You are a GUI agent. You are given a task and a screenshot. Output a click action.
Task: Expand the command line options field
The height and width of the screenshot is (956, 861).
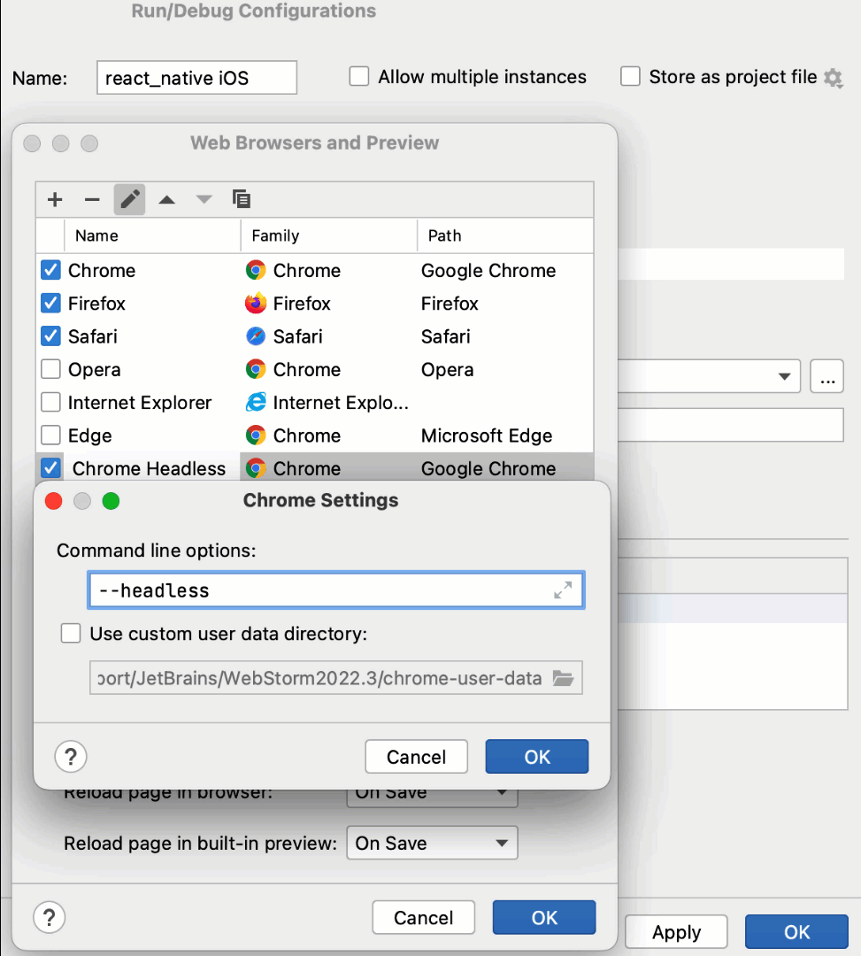point(564,590)
